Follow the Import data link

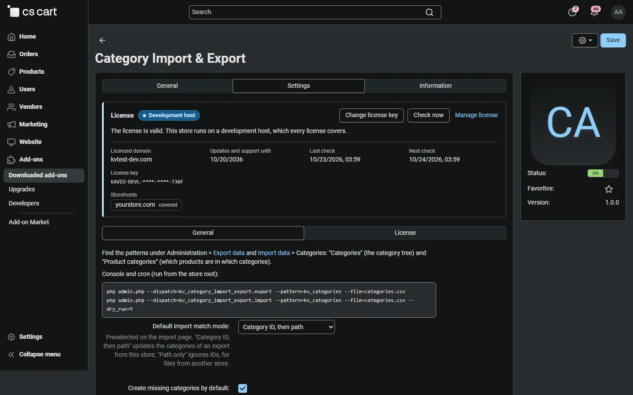pos(274,253)
